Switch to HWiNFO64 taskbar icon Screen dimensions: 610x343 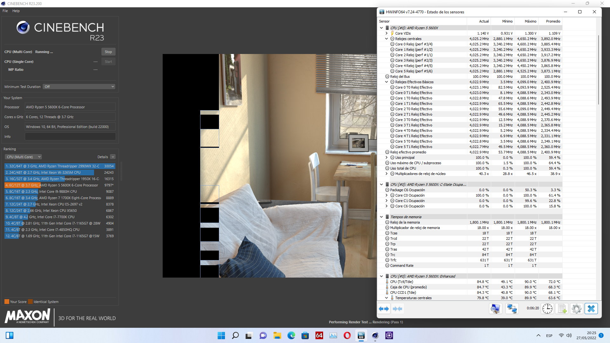click(361, 335)
